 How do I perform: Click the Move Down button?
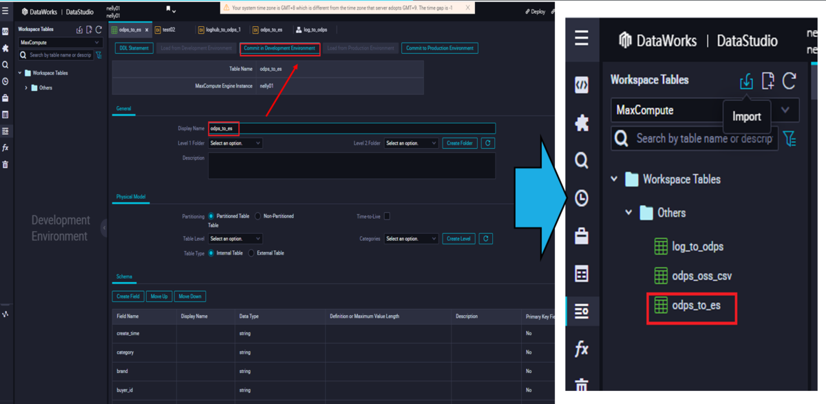[190, 297]
